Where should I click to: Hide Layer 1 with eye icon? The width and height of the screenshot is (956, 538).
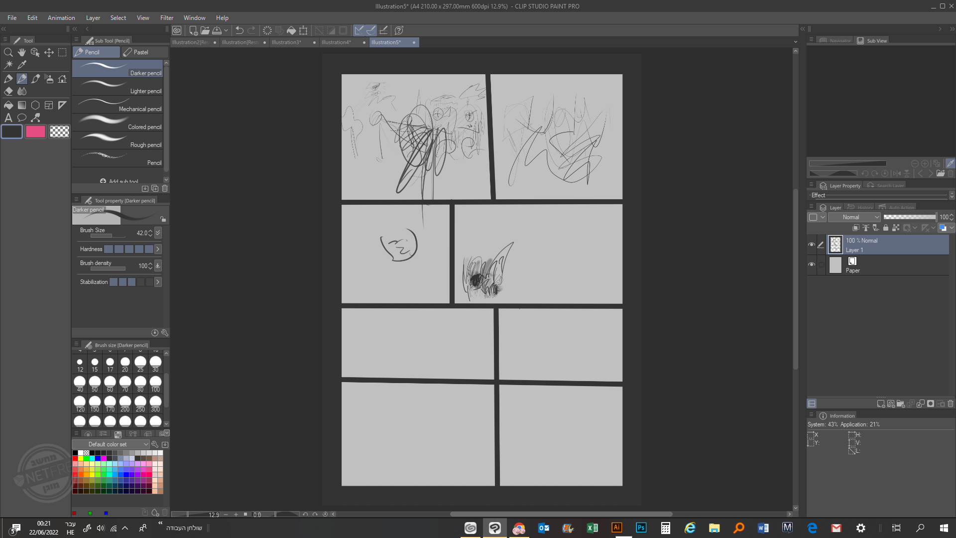[812, 245]
